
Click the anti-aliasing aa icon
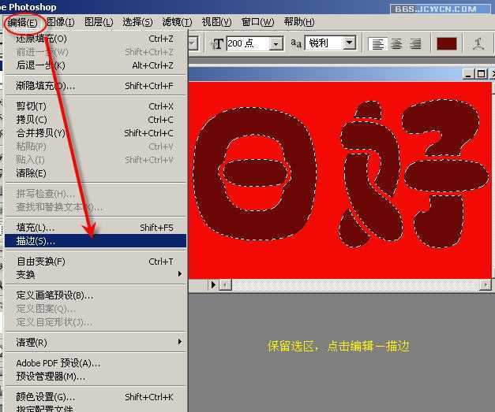click(x=296, y=43)
